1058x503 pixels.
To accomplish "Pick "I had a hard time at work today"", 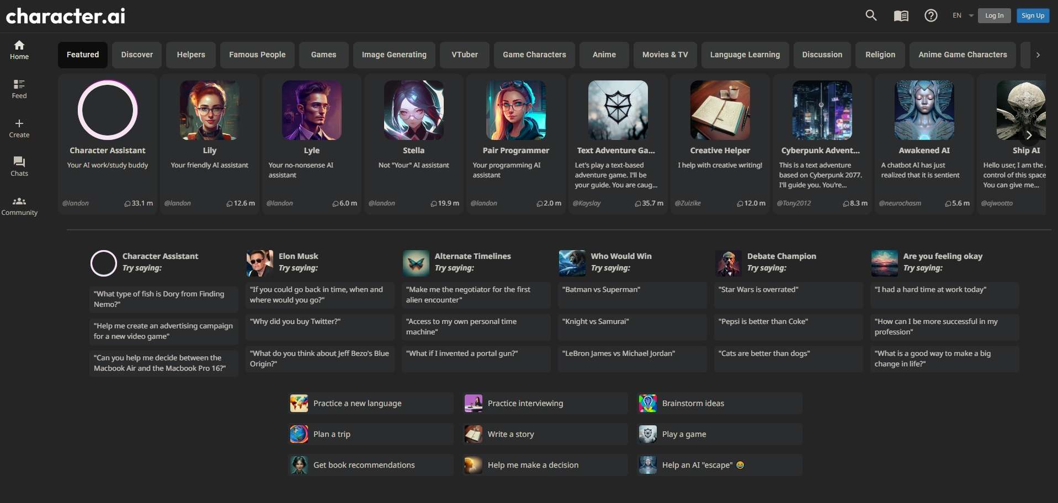I will coord(945,295).
